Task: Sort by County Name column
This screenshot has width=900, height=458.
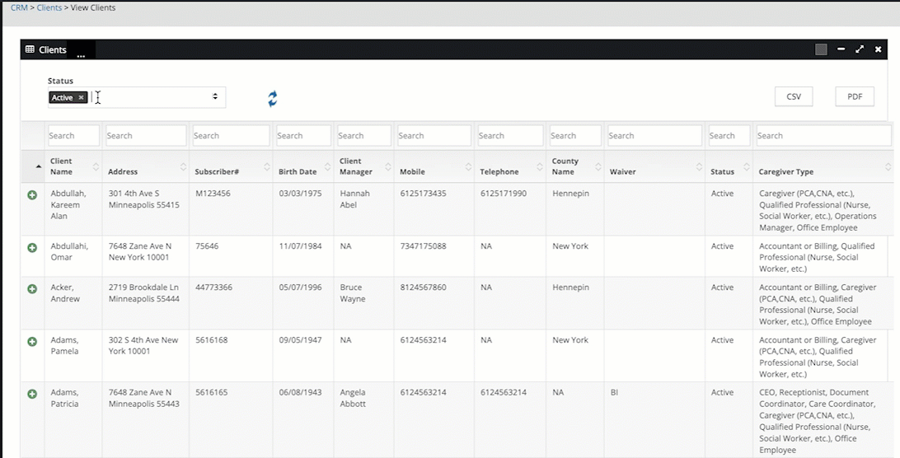Action: click(x=575, y=166)
